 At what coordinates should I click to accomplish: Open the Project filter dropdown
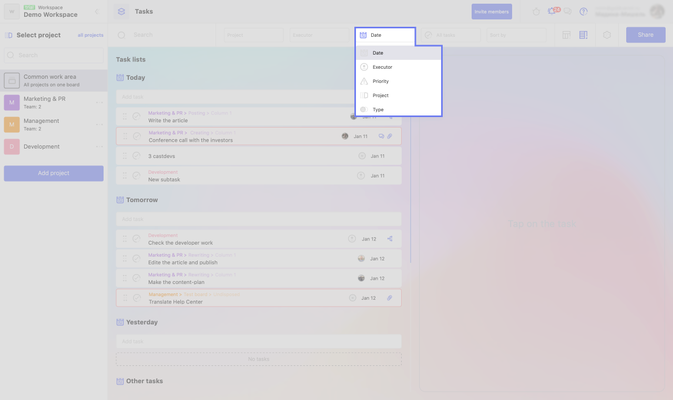point(253,35)
